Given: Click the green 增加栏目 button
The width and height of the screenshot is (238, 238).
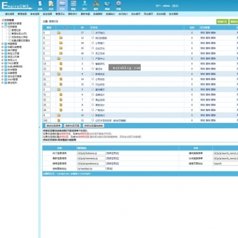Looking at the screenshot, I should [222, 22].
